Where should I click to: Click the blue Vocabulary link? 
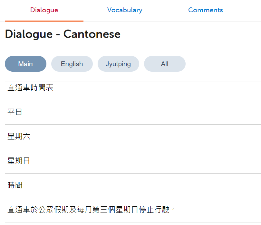click(x=125, y=10)
